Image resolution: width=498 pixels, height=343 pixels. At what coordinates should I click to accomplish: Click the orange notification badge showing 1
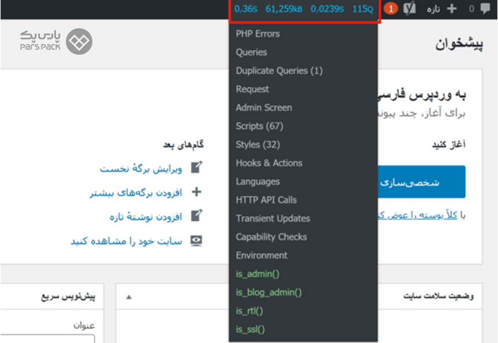point(391,9)
